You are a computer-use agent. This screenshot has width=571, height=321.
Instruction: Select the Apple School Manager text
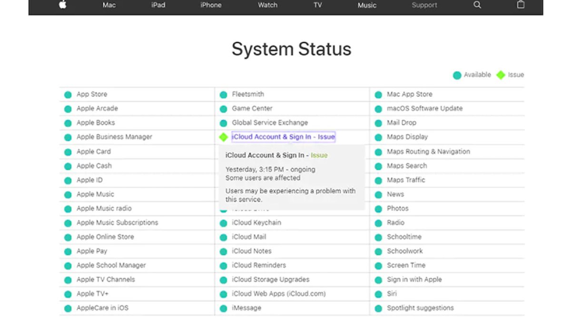point(111,265)
